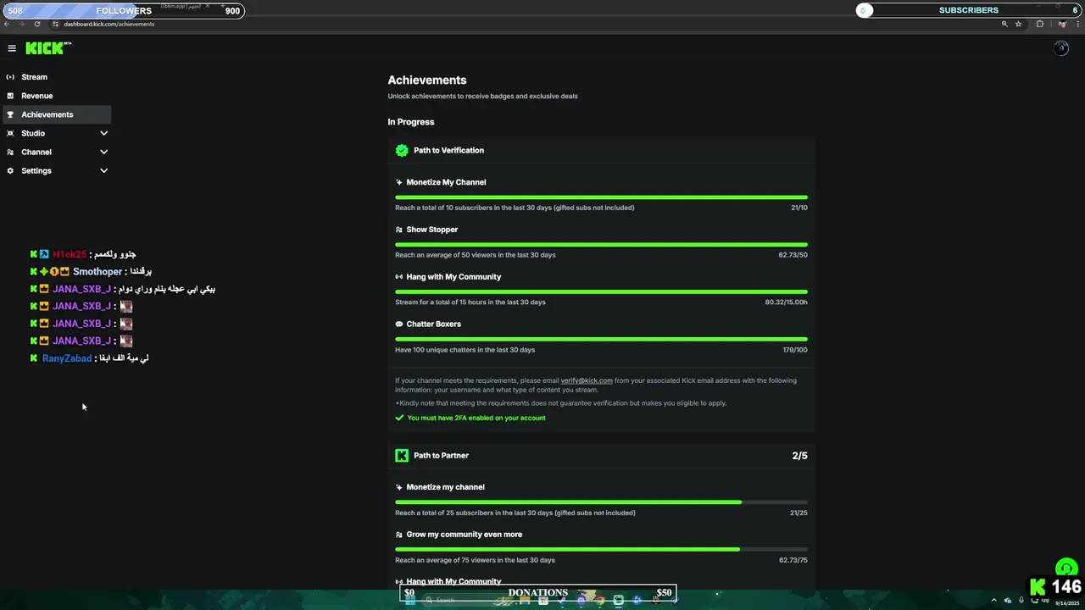Click the Studio sidebar icon
This screenshot has height=610, width=1085.
pos(10,133)
